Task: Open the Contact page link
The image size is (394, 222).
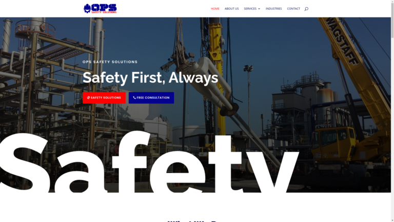Action: 293,9
